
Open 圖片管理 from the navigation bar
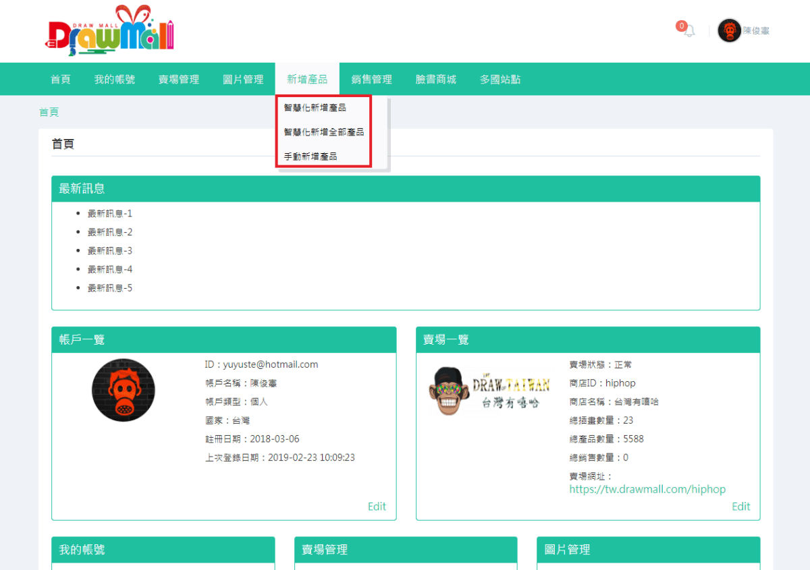pos(242,79)
